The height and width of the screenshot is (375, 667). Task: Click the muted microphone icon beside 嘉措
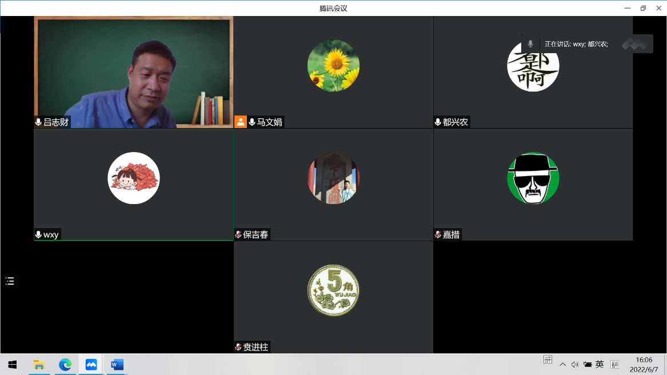coord(438,234)
